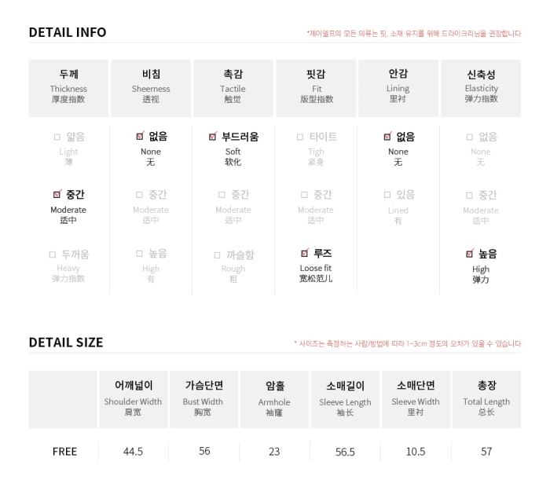Check the Light thickness checkbox
This screenshot has height=491, width=550.
coord(57,137)
